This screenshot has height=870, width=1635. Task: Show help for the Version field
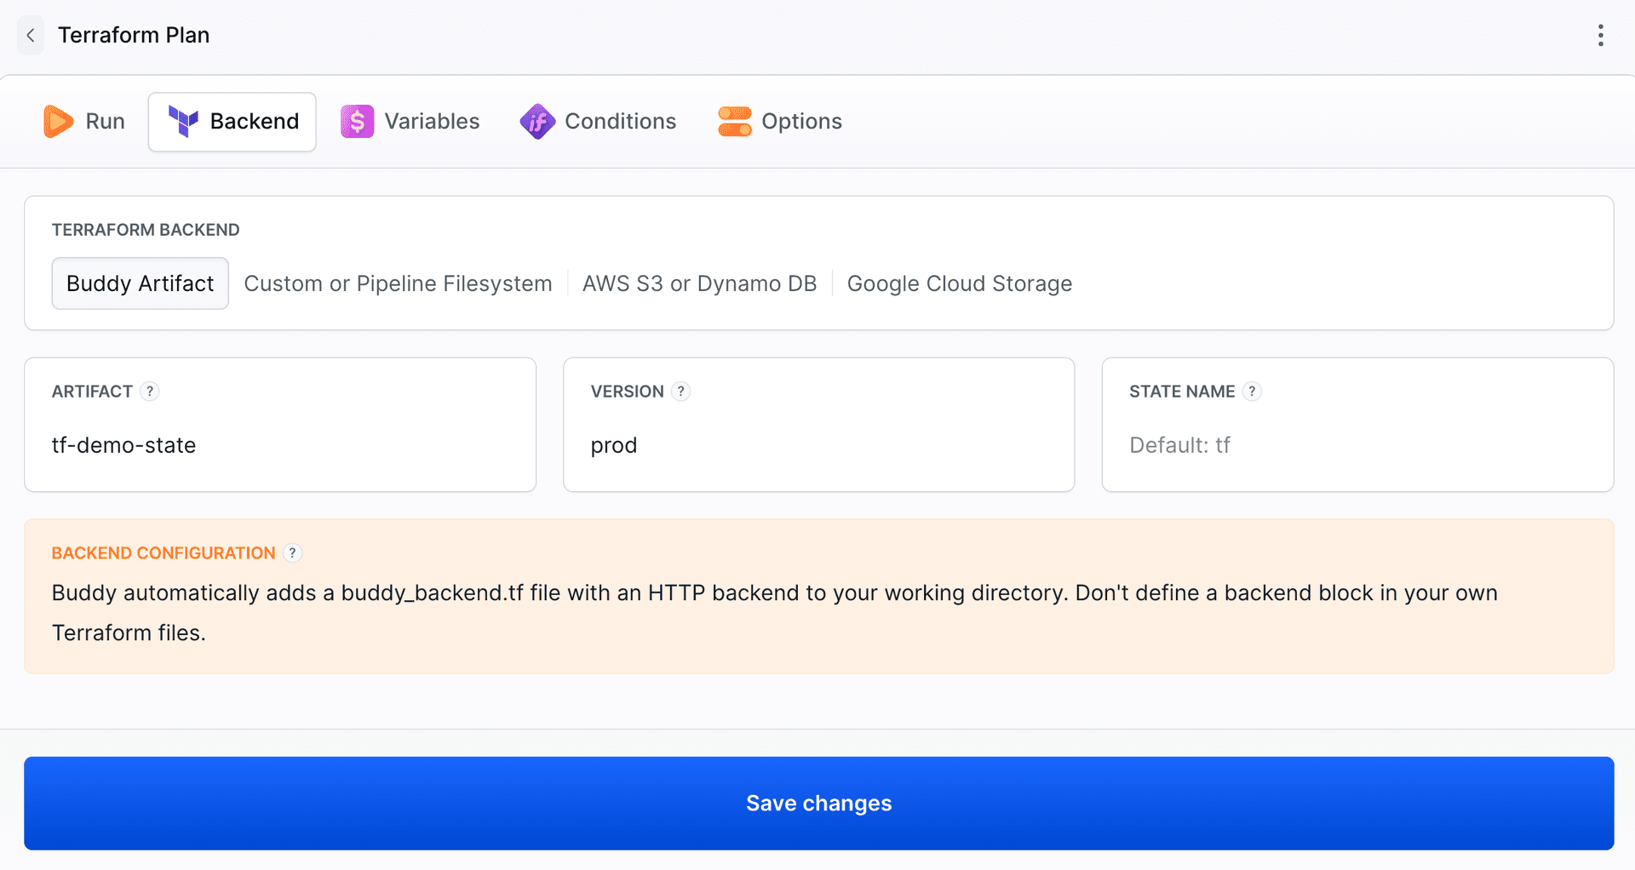(680, 392)
